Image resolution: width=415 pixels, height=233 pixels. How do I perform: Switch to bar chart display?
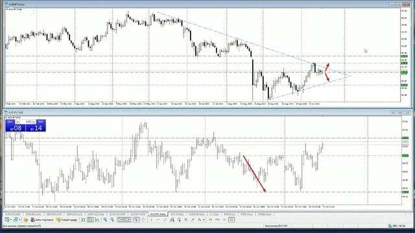coord(83,219)
